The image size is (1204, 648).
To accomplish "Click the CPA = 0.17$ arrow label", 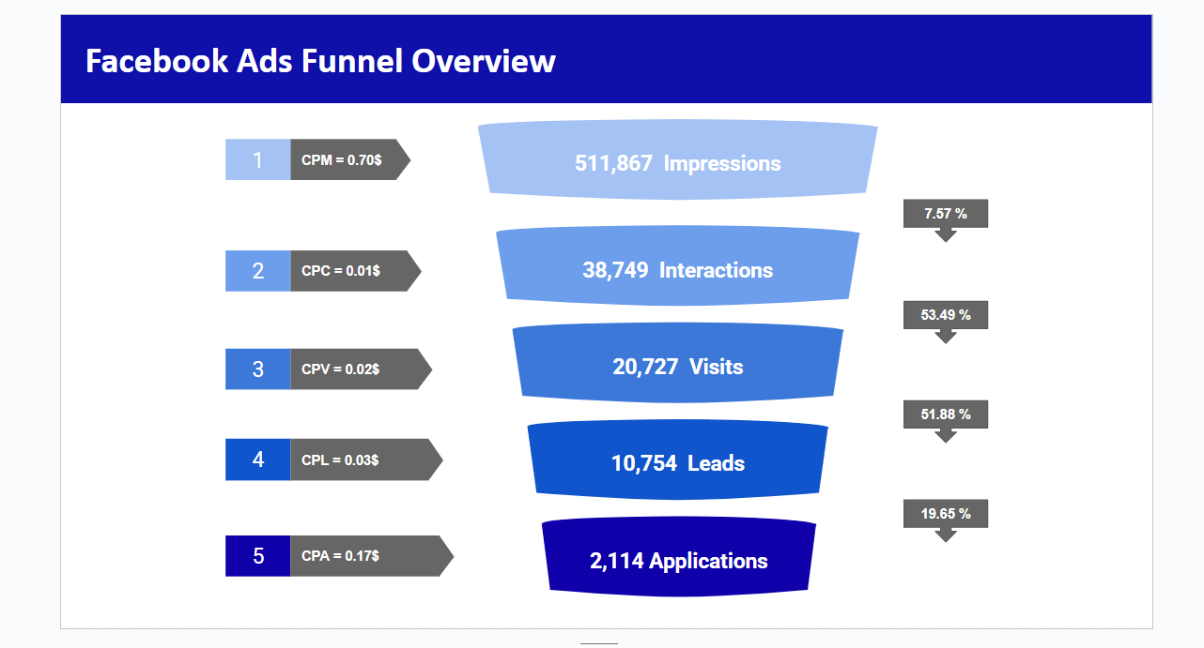I will coord(372,556).
